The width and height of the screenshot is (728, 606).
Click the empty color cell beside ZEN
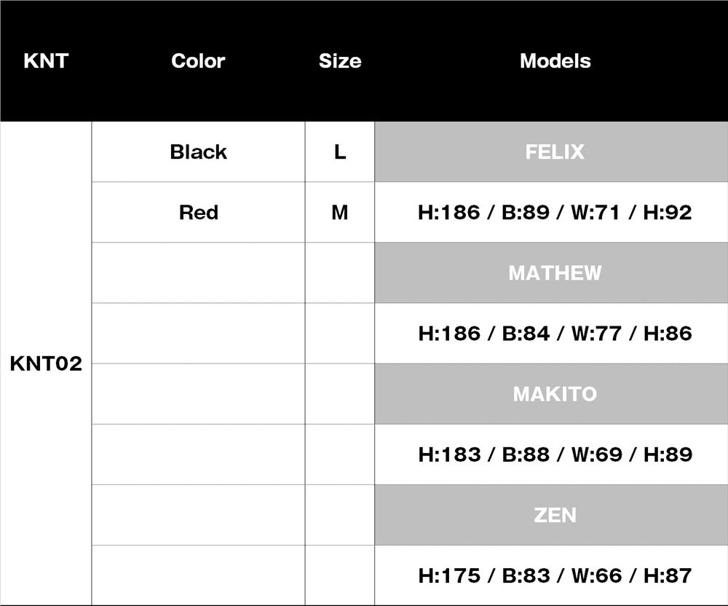tap(198, 515)
